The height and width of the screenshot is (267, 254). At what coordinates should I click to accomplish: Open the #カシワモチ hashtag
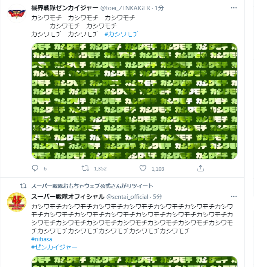[x=121, y=34]
